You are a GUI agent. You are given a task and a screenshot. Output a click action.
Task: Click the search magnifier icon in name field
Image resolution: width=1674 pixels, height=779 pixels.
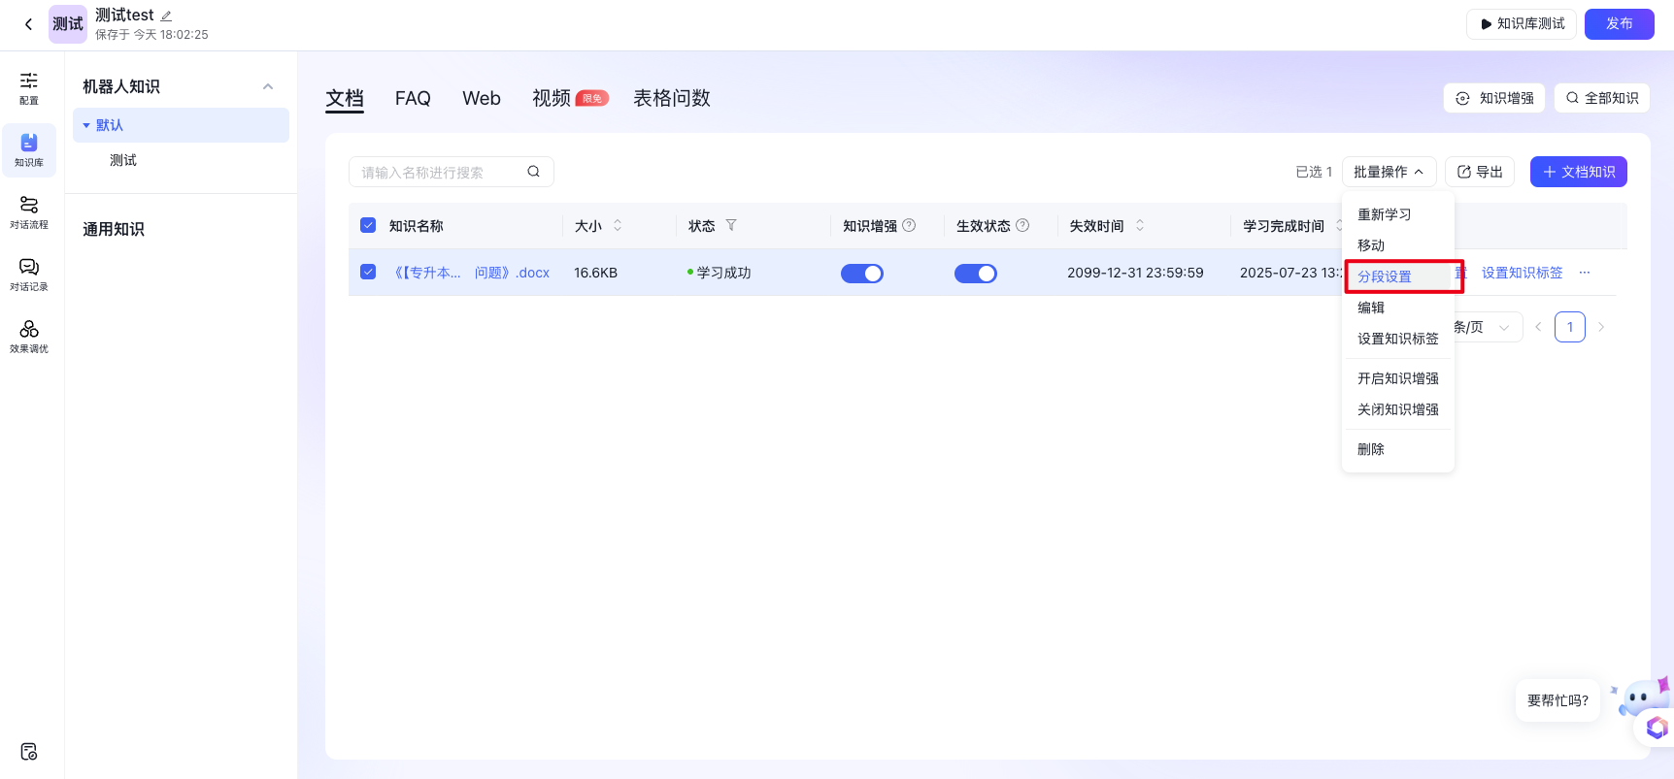[x=533, y=172]
